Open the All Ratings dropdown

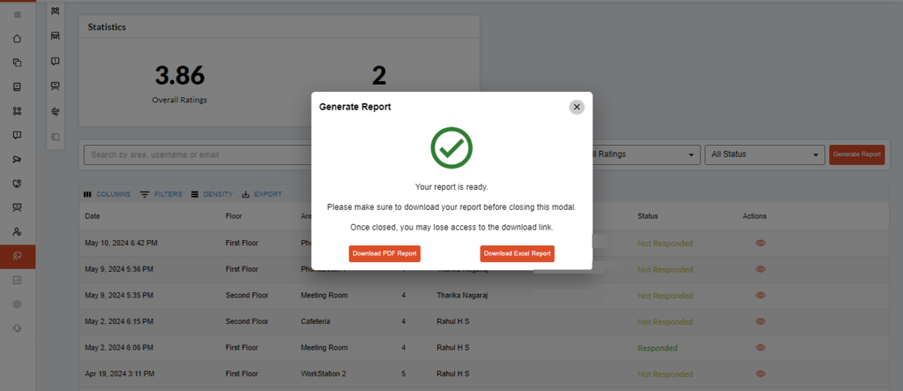pos(639,154)
